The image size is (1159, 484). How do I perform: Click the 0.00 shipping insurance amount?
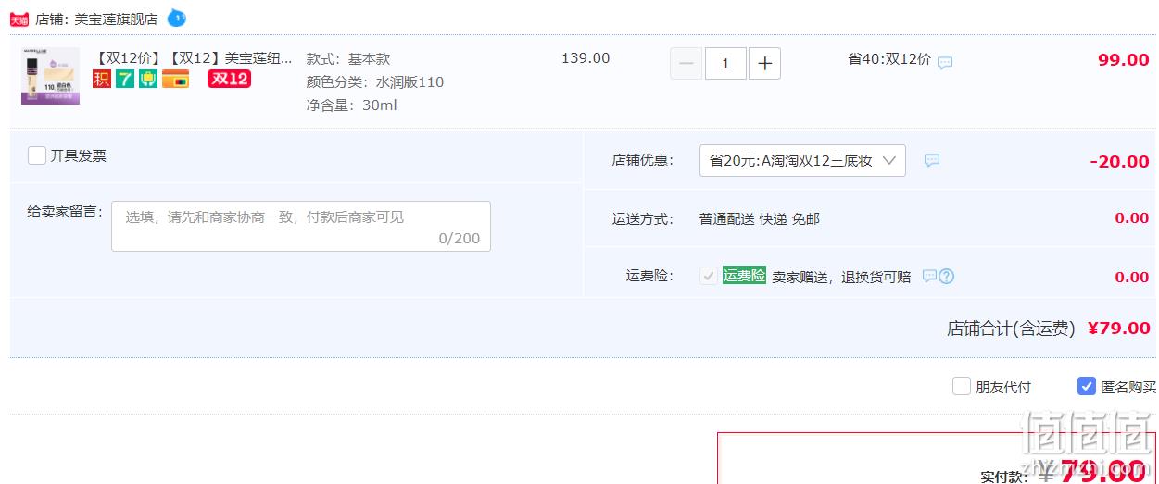pyautogui.click(x=1132, y=277)
